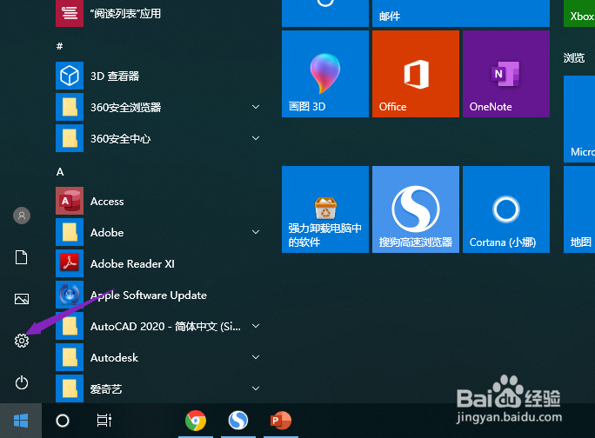Open the Adobe folder icon
595x438 pixels.
pos(70,232)
